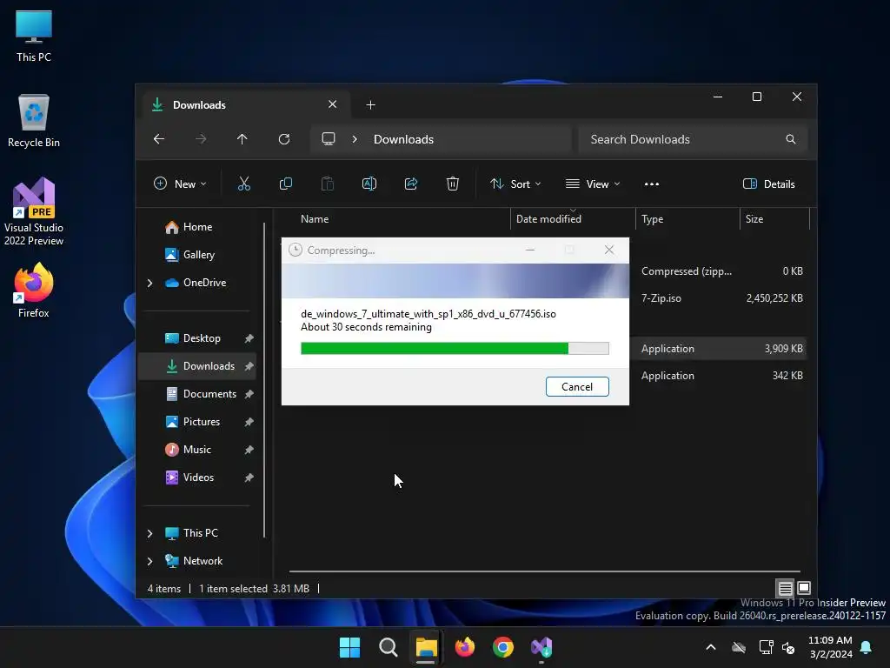Image resolution: width=890 pixels, height=668 pixels.
Task: Open Desktop in navigation pane
Action: pyautogui.click(x=197, y=338)
